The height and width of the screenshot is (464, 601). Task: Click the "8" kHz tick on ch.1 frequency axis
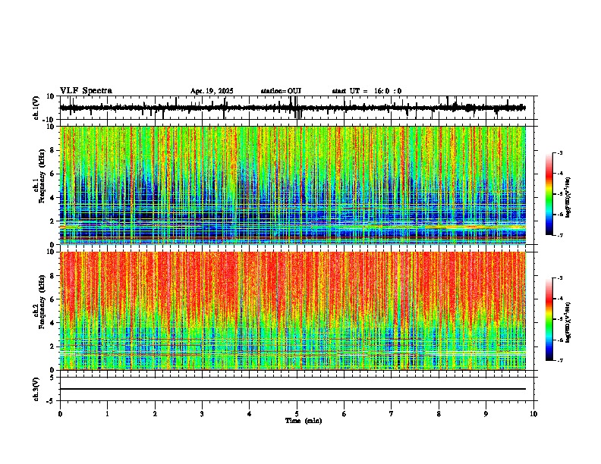53,150
